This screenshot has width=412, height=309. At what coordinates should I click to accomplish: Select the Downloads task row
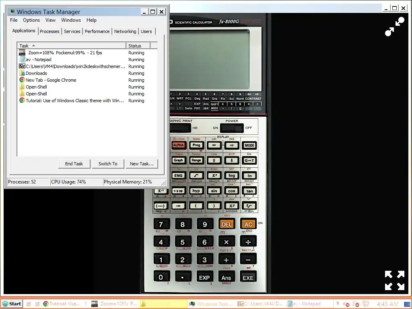[x=87, y=73]
